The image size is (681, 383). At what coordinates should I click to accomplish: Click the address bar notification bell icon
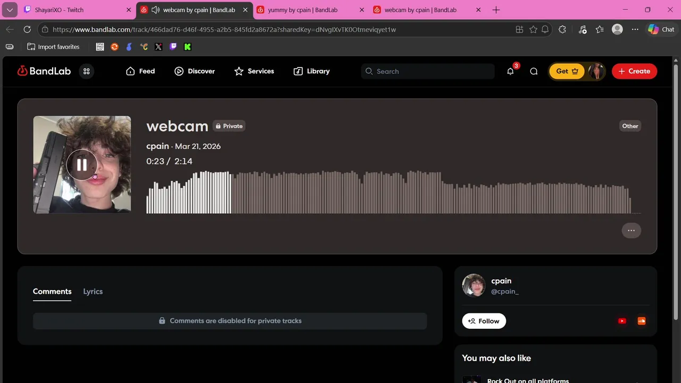pyautogui.click(x=545, y=29)
